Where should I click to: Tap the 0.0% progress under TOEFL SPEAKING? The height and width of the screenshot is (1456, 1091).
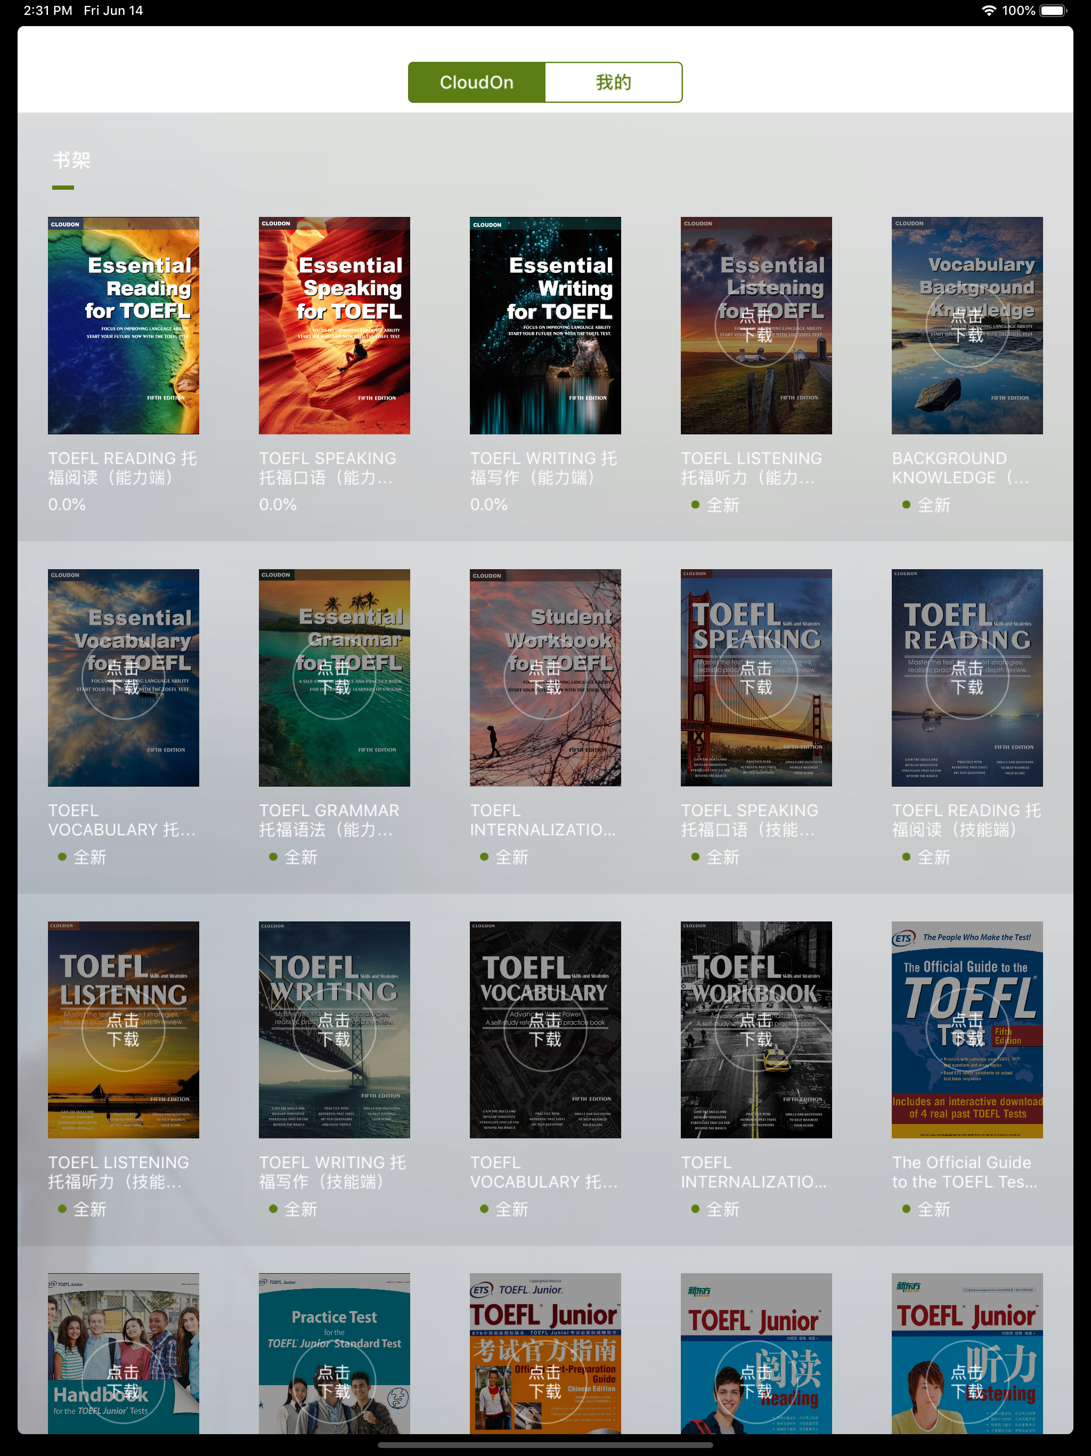click(x=278, y=505)
